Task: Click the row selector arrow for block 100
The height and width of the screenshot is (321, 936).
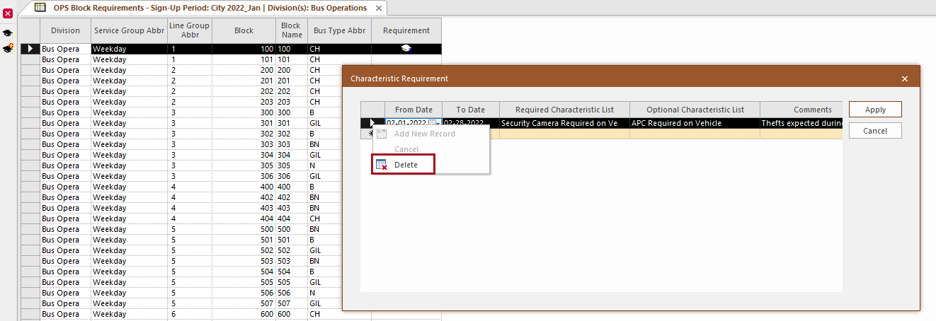Action: (x=30, y=49)
